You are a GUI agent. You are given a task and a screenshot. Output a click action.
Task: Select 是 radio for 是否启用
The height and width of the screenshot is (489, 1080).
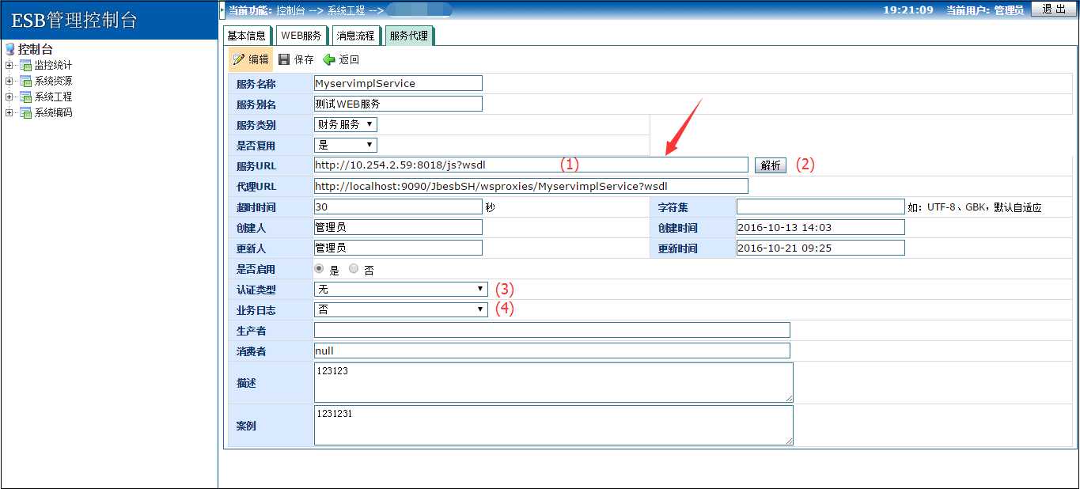point(320,269)
